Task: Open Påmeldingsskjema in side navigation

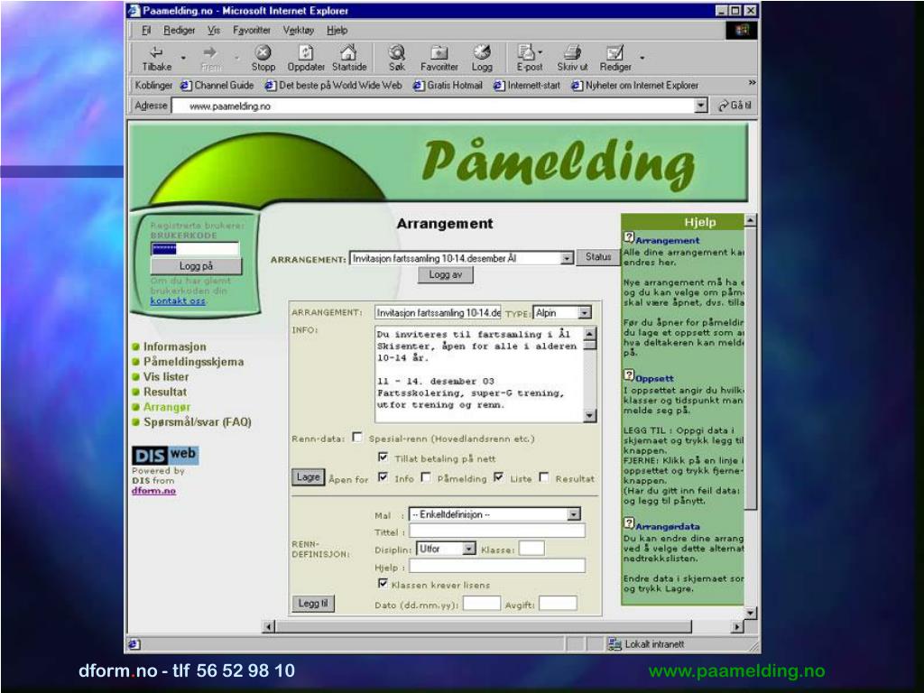Action: (x=193, y=362)
